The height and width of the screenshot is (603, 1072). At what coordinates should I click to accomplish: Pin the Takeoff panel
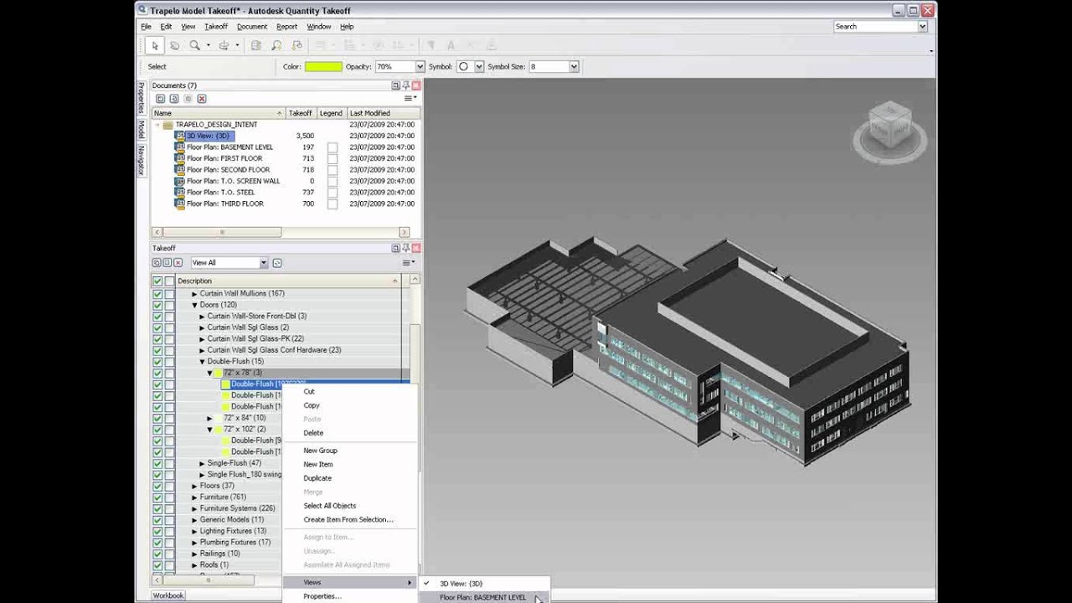click(406, 248)
